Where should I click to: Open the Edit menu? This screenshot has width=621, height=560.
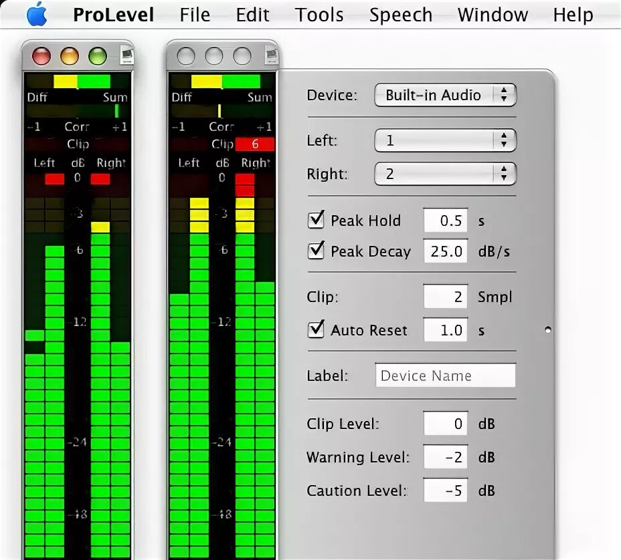(x=253, y=15)
